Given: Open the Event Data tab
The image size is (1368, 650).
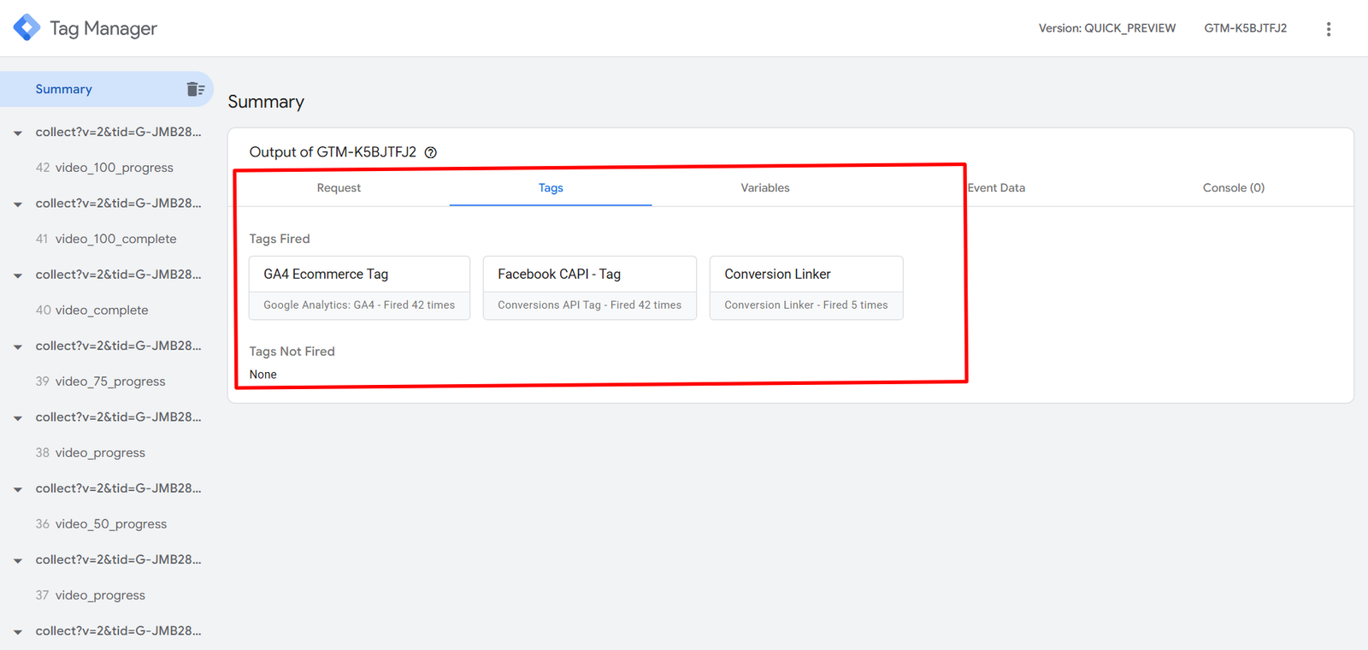Looking at the screenshot, I should [996, 188].
